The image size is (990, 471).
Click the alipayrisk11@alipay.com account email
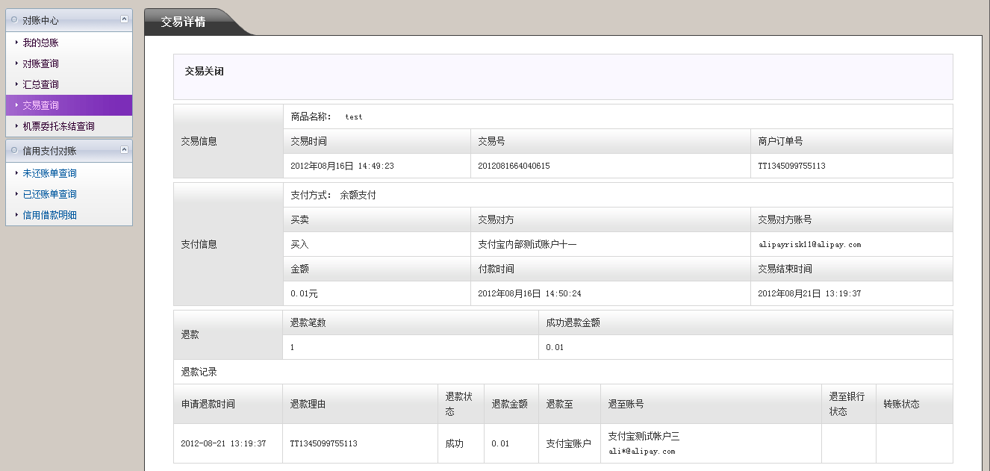[x=809, y=244]
